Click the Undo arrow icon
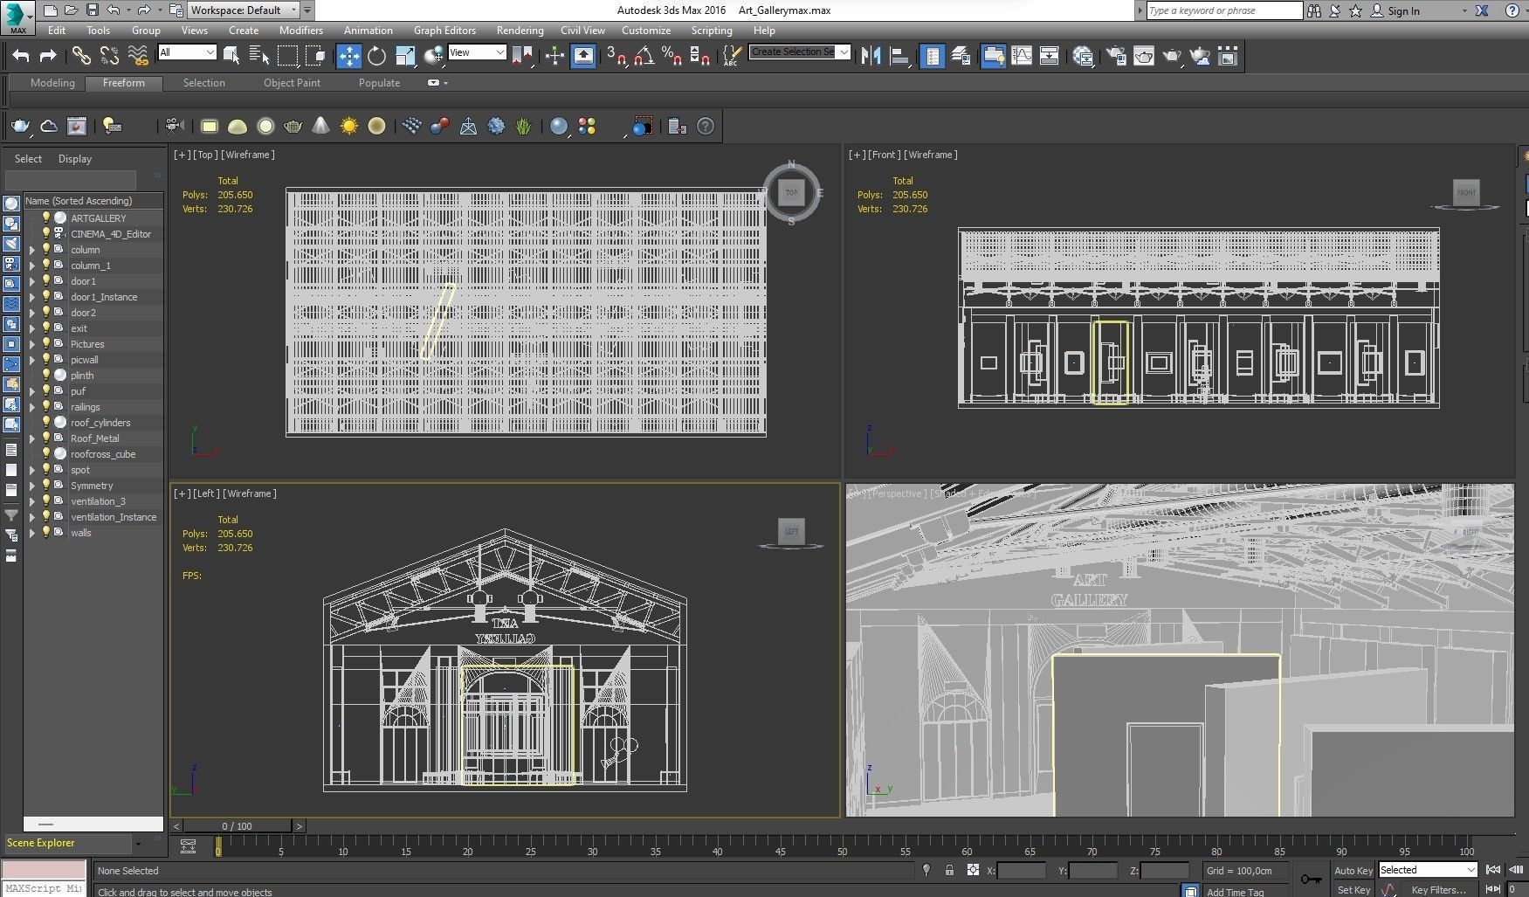The width and height of the screenshot is (1529, 897). [21, 57]
